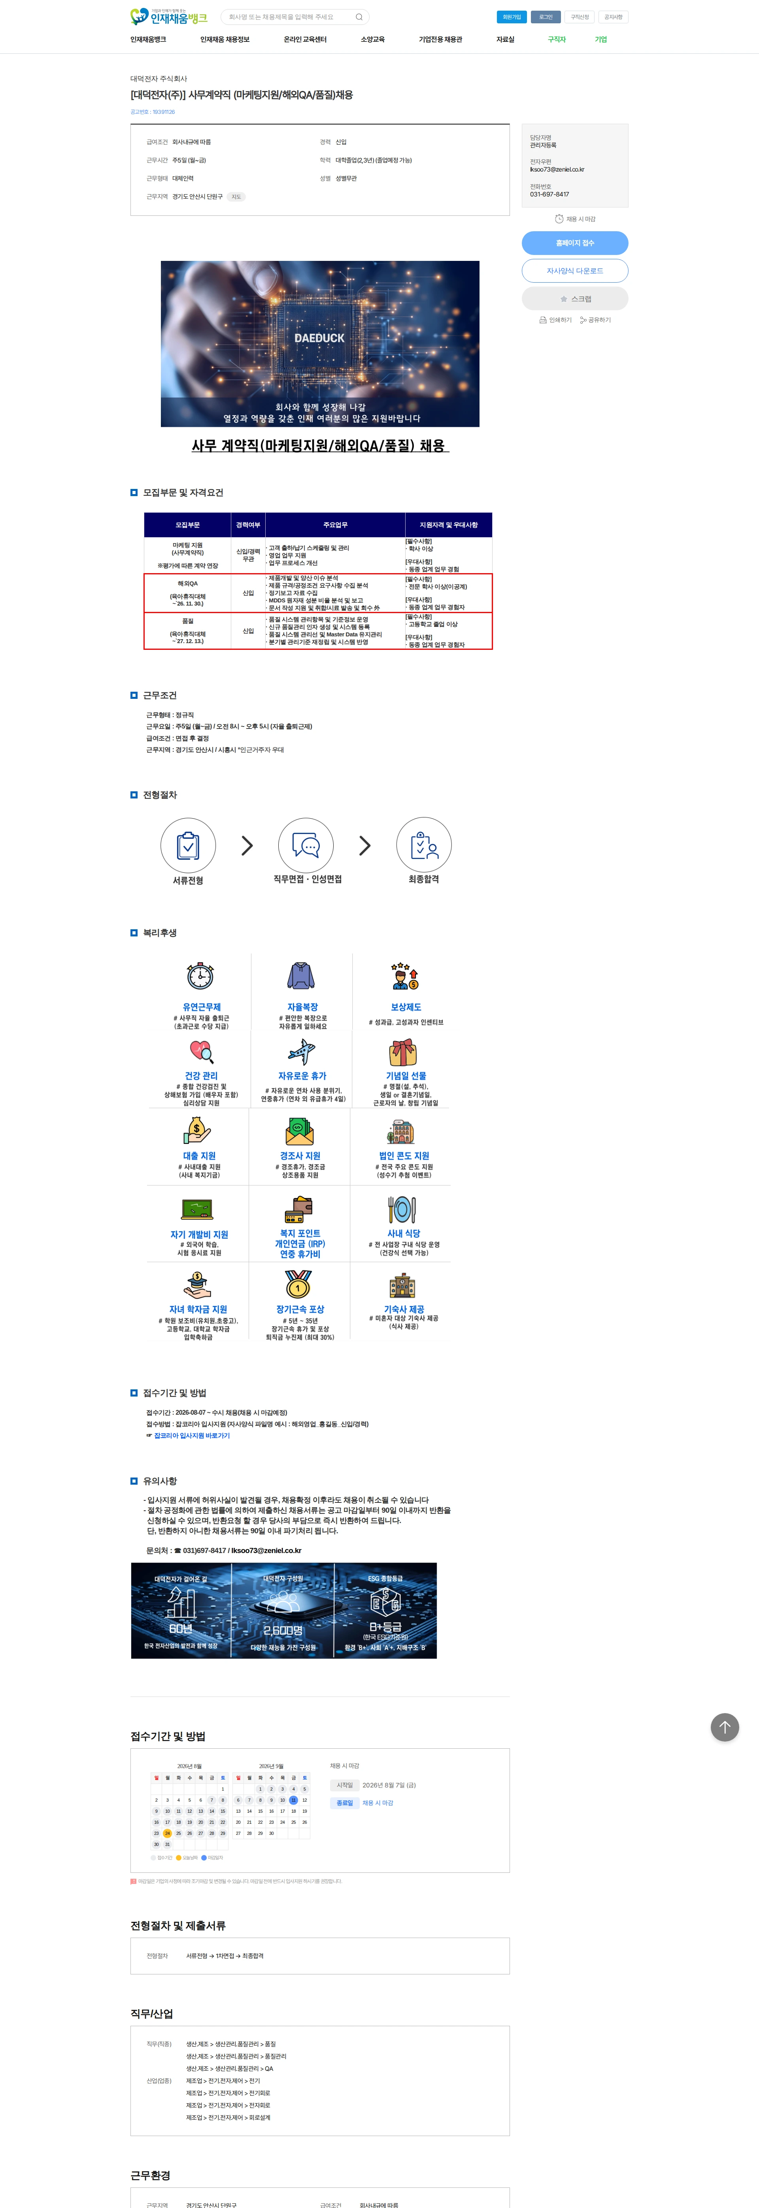Click job number 공고번호 : 19391126
The image size is (759, 2208).
click(153, 112)
